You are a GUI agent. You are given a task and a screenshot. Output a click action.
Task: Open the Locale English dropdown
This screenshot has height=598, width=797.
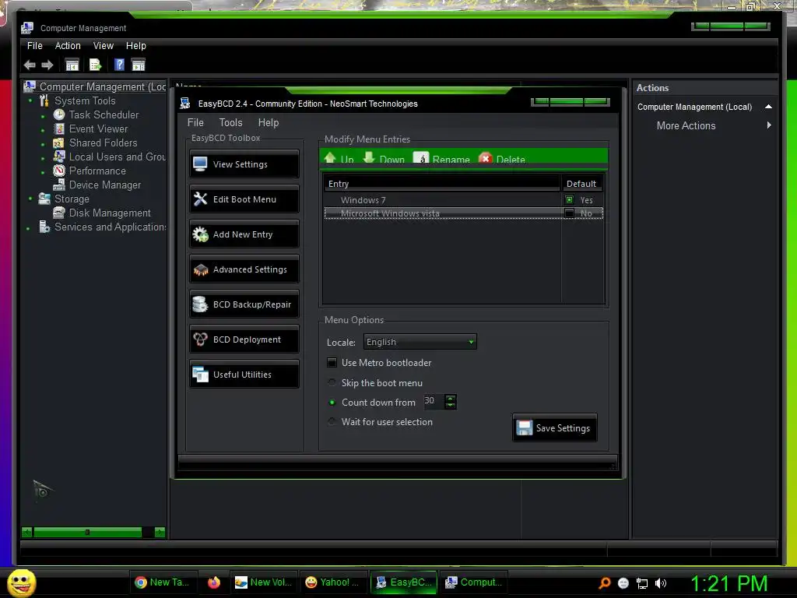pos(420,342)
